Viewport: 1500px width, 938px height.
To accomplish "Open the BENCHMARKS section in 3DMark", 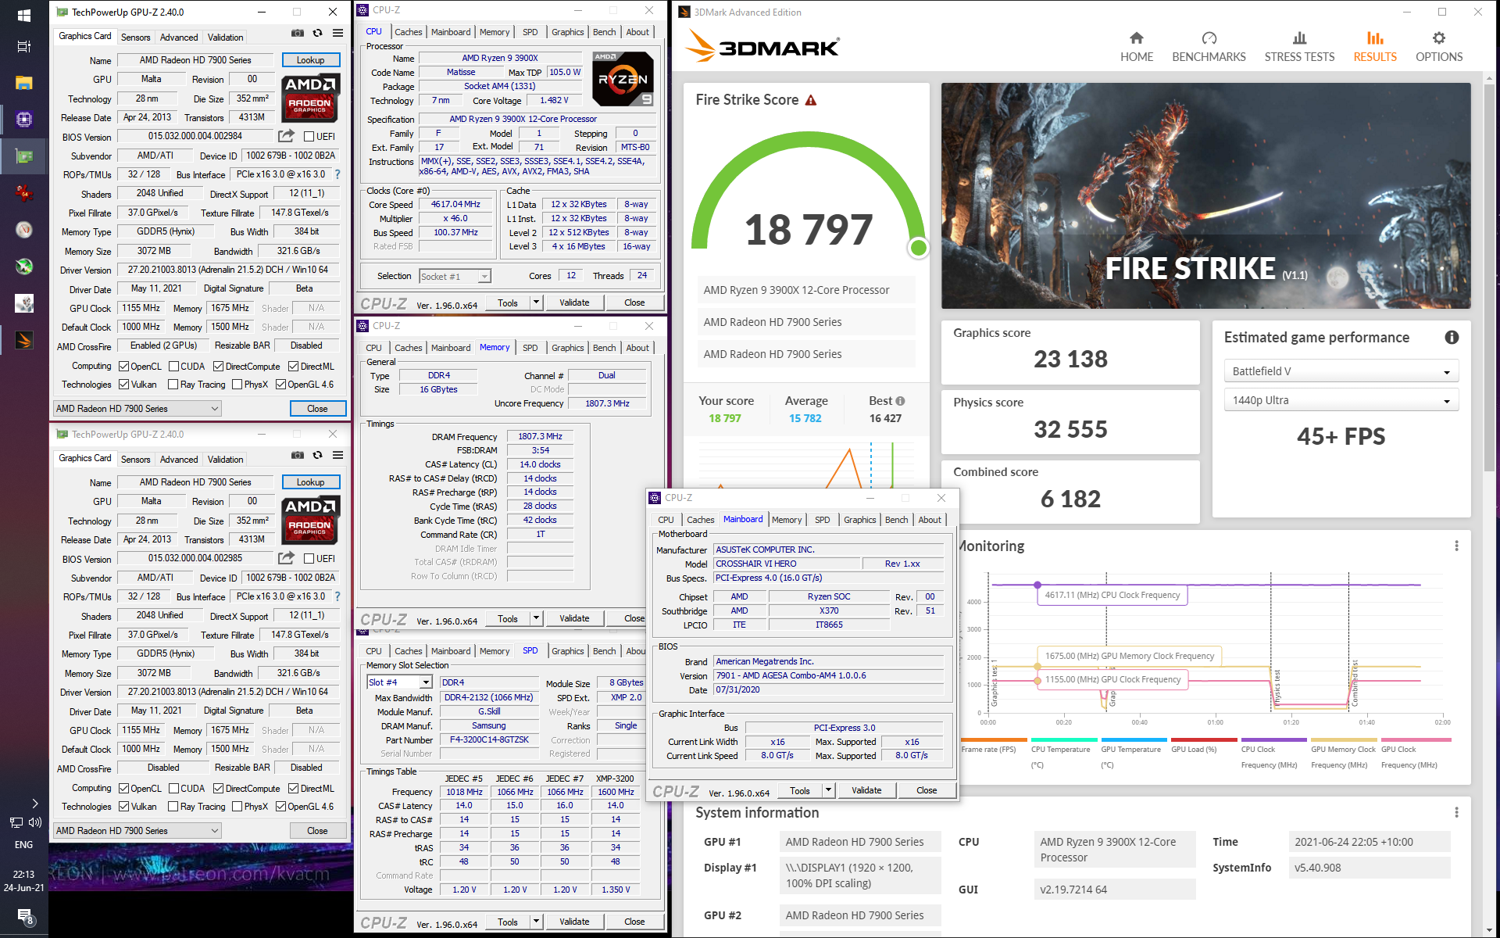I will tap(1209, 47).
